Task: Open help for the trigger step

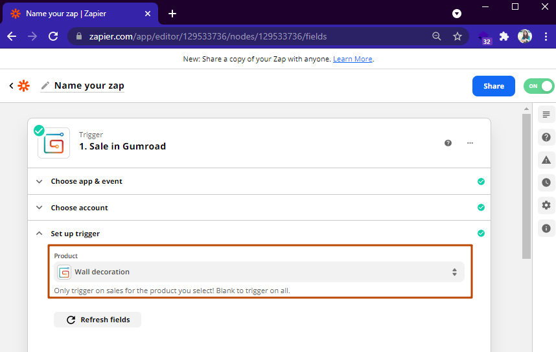Action: pos(448,143)
